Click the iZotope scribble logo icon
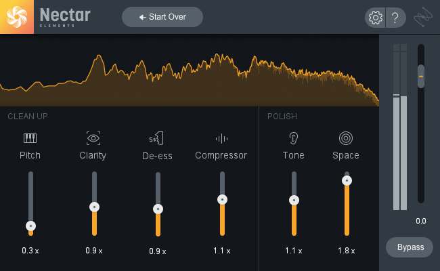The width and height of the screenshot is (440, 271). coord(423,17)
